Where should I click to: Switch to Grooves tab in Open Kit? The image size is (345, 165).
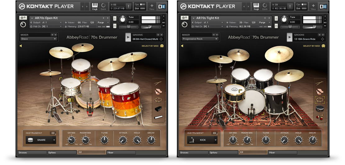(32, 153)
